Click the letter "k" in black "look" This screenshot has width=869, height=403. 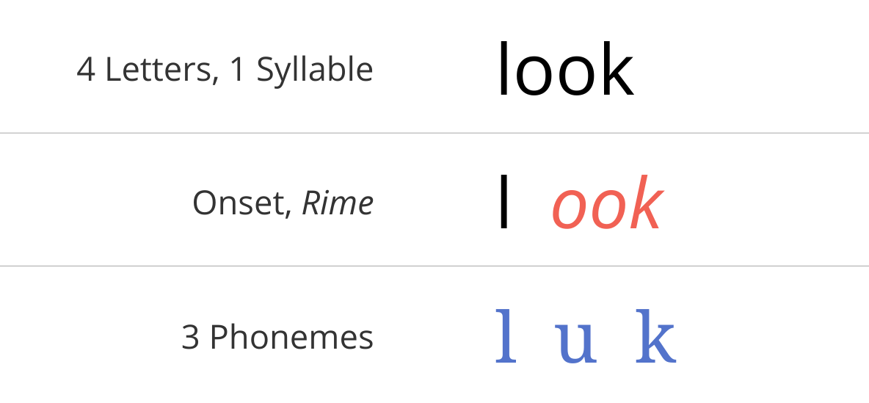(615, 69)
